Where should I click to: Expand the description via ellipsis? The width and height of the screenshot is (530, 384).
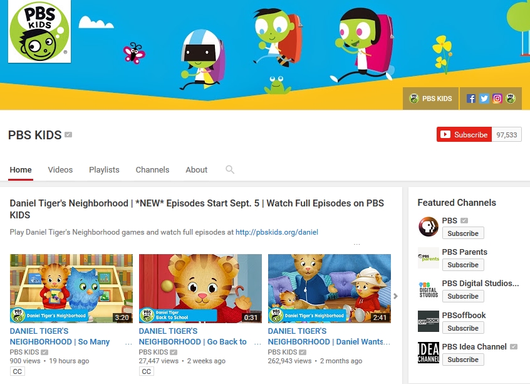point(357,244)
